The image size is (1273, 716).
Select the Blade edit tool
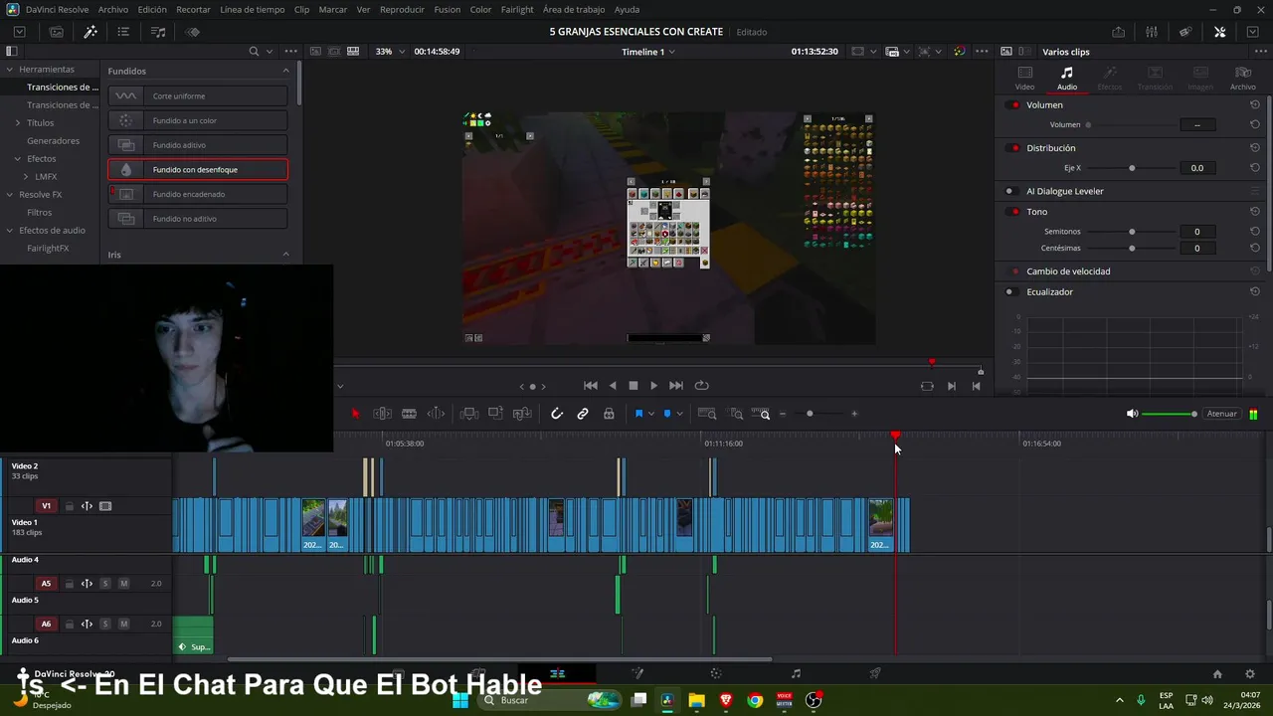click(408, 414)
